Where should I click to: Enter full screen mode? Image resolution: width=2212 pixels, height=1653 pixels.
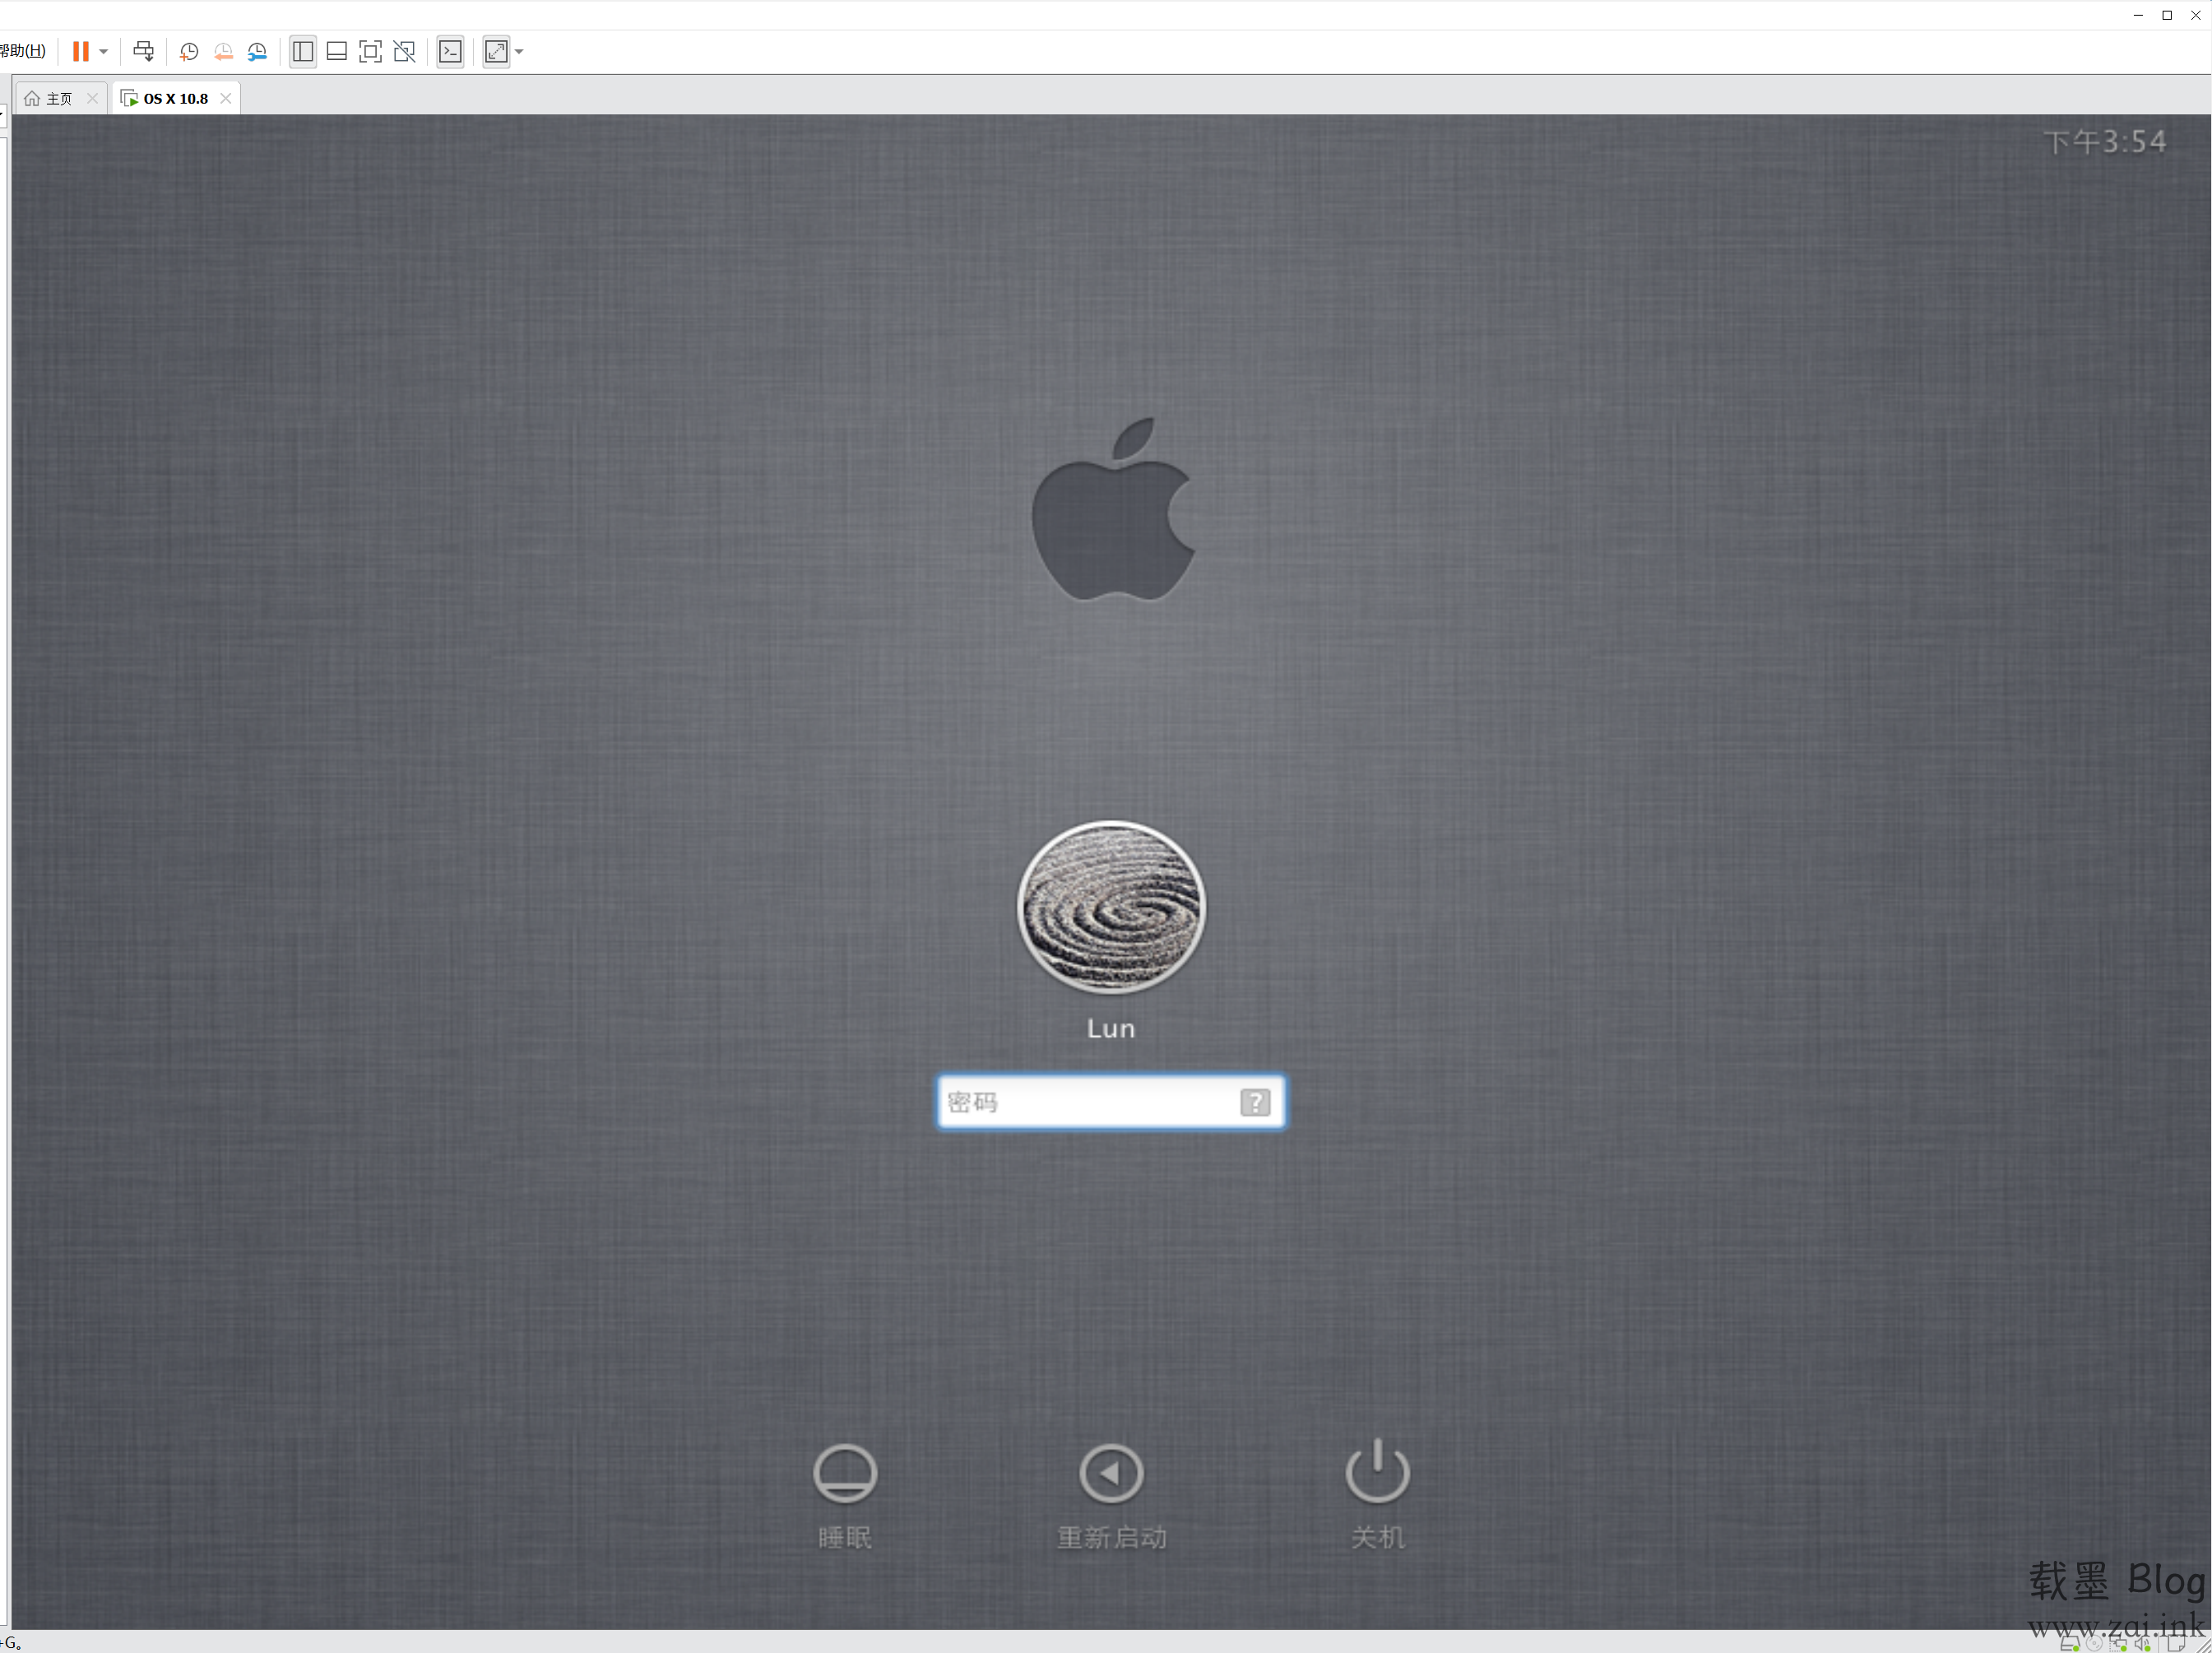pyautogui.click(x=370, y=51)
